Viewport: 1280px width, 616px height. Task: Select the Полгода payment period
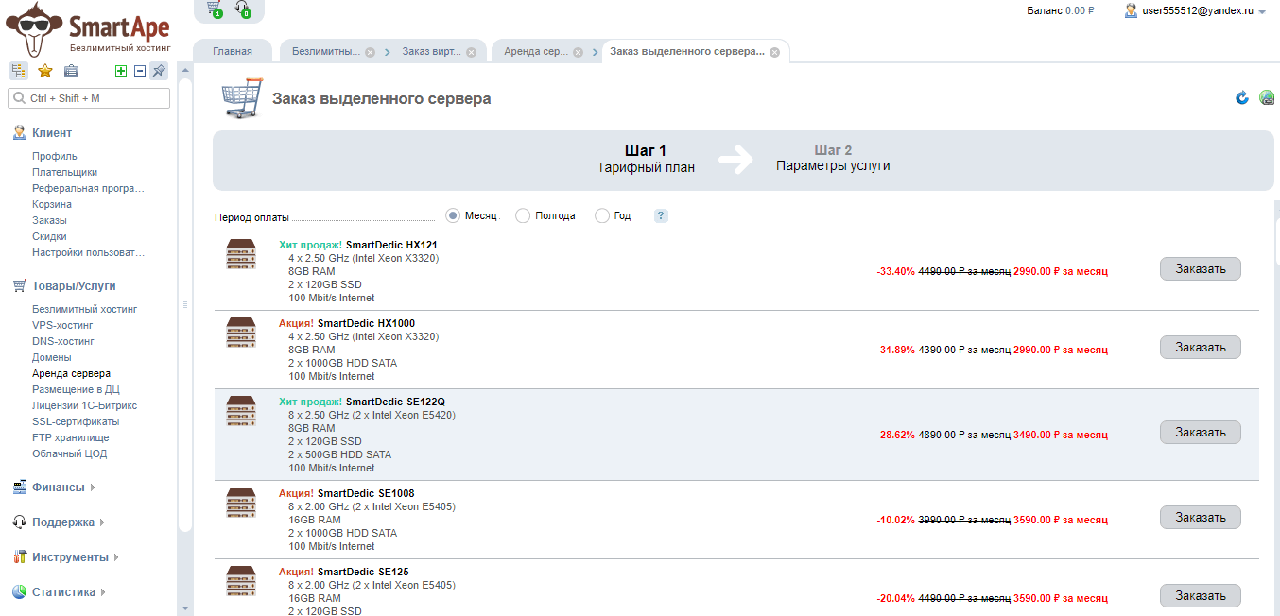click(523, 215)
